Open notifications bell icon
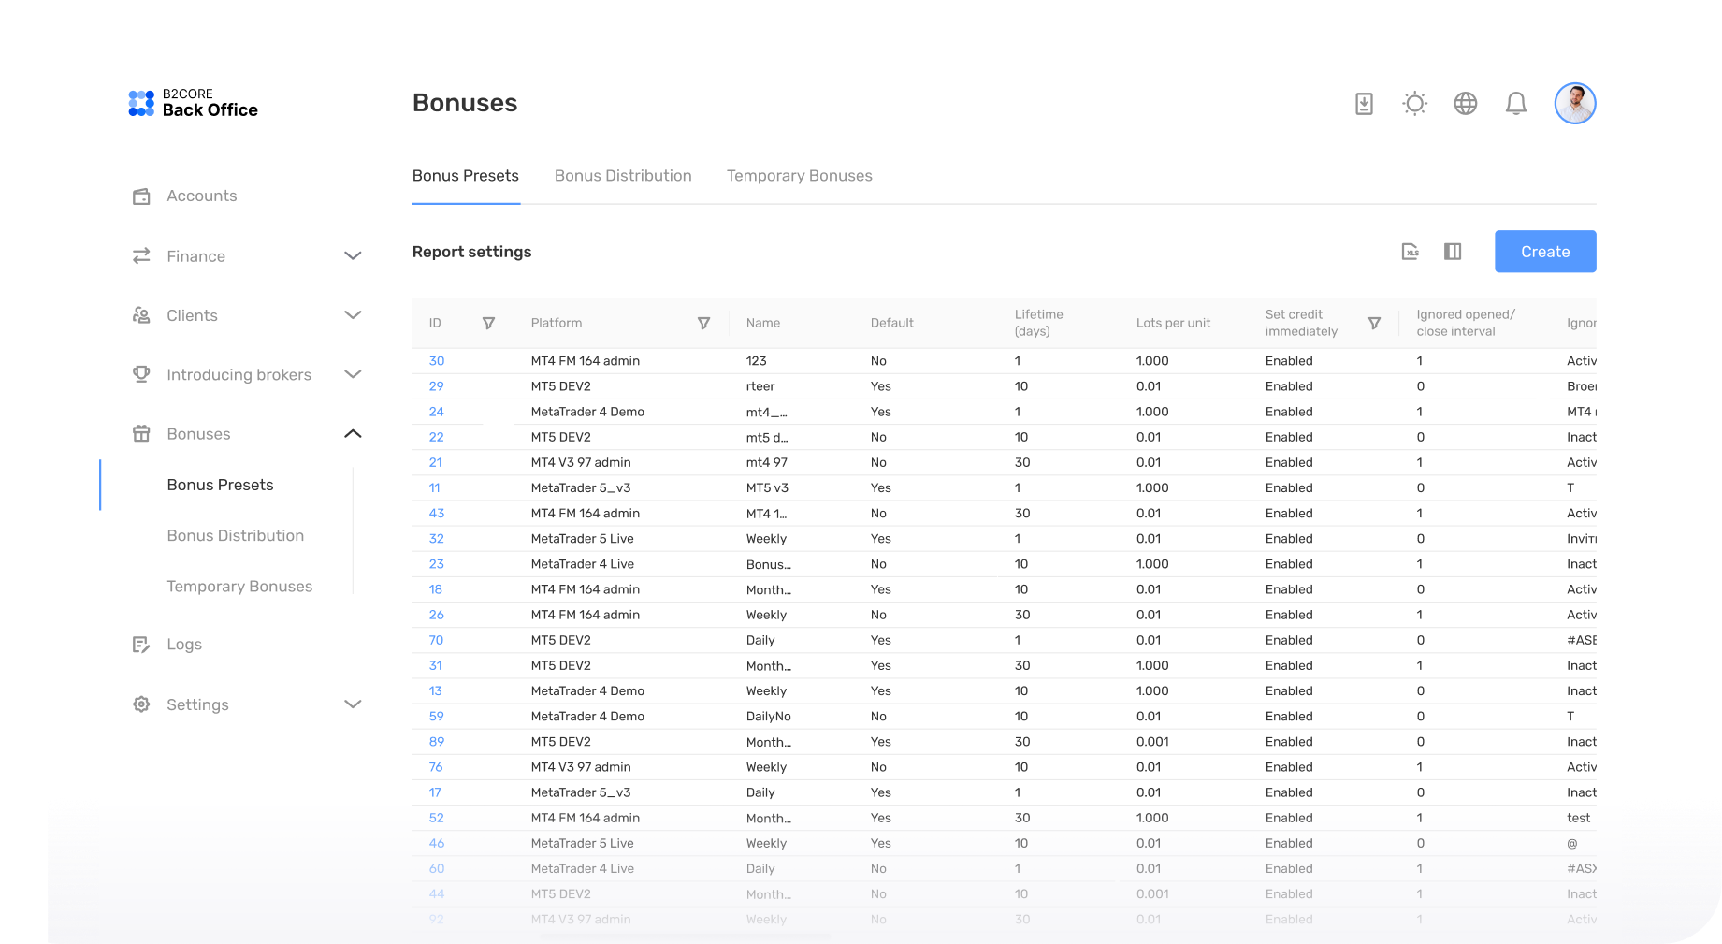 click(x=1515, y=104)
